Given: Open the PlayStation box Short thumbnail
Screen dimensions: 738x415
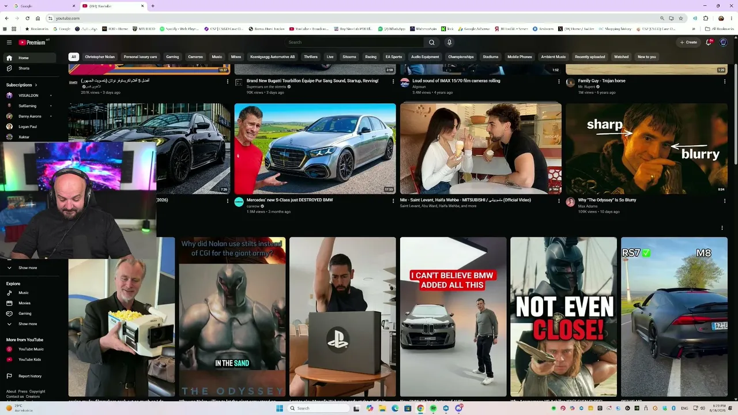Looking at the screenshot, I should pos(342,317).
